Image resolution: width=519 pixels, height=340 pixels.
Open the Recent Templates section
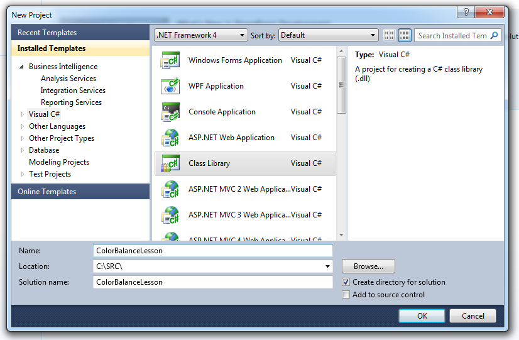coord(80,33)
